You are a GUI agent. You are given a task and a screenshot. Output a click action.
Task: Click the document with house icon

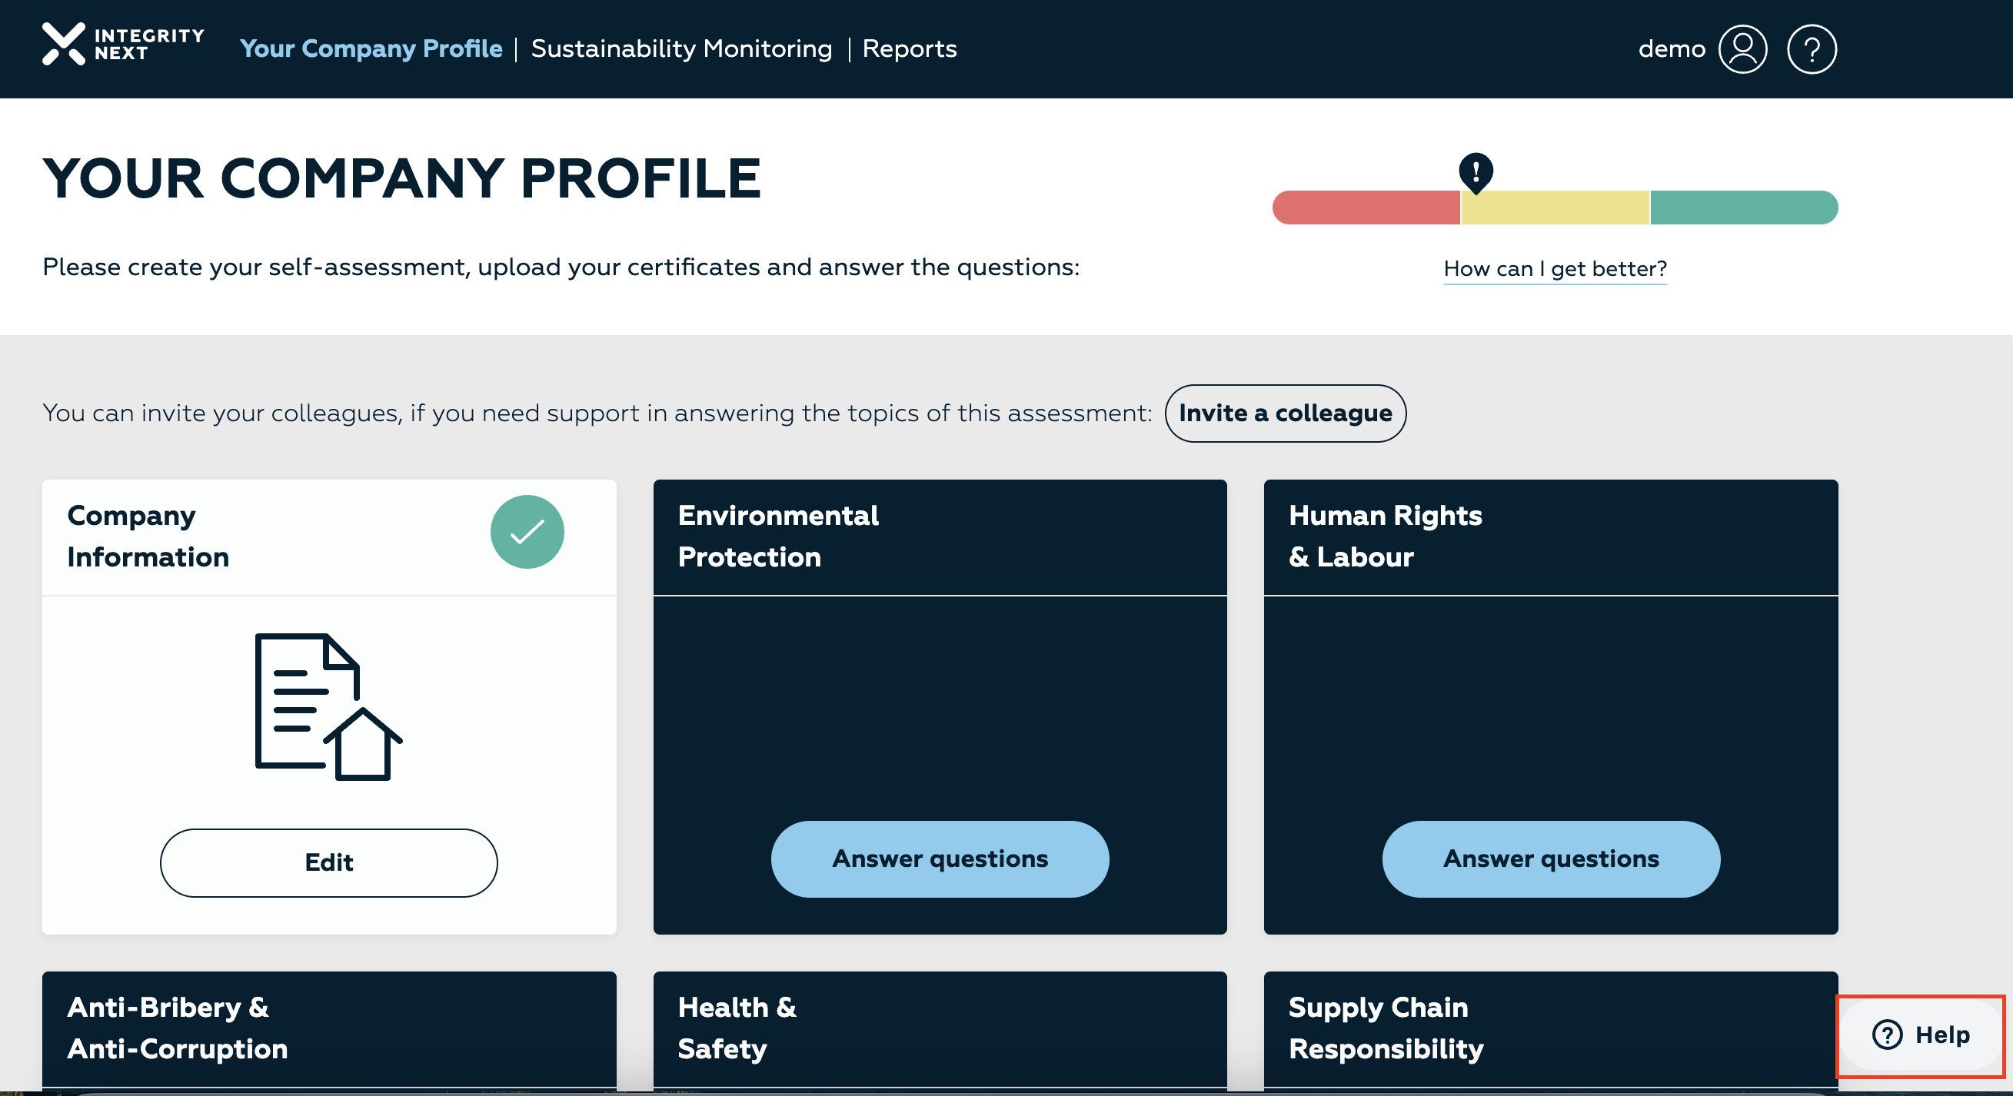pyautogui.click(x=328, y=706)
